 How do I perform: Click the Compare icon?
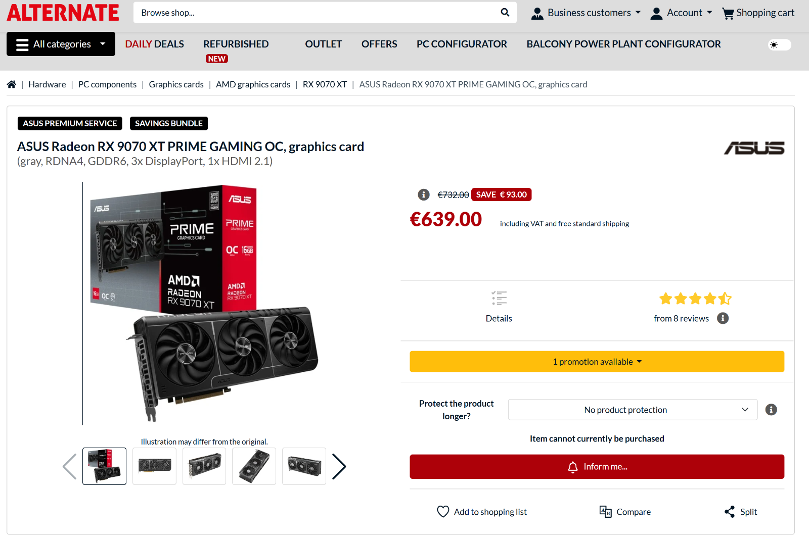[605, 512]
